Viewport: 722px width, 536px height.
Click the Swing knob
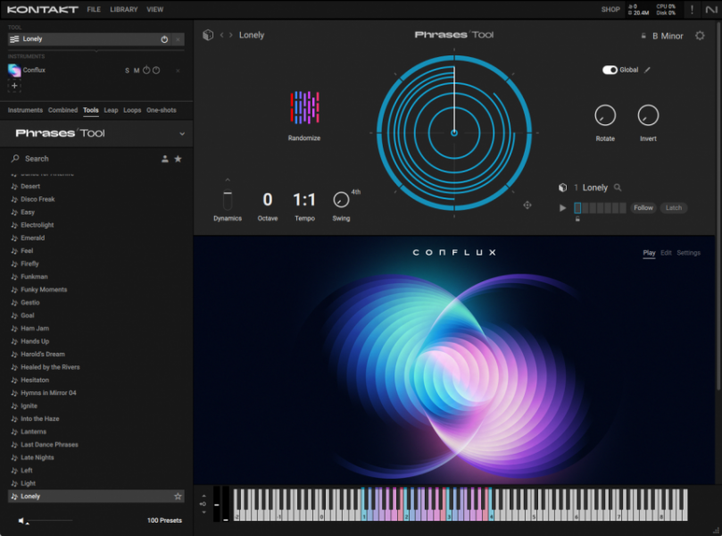[x=341, y=200]
